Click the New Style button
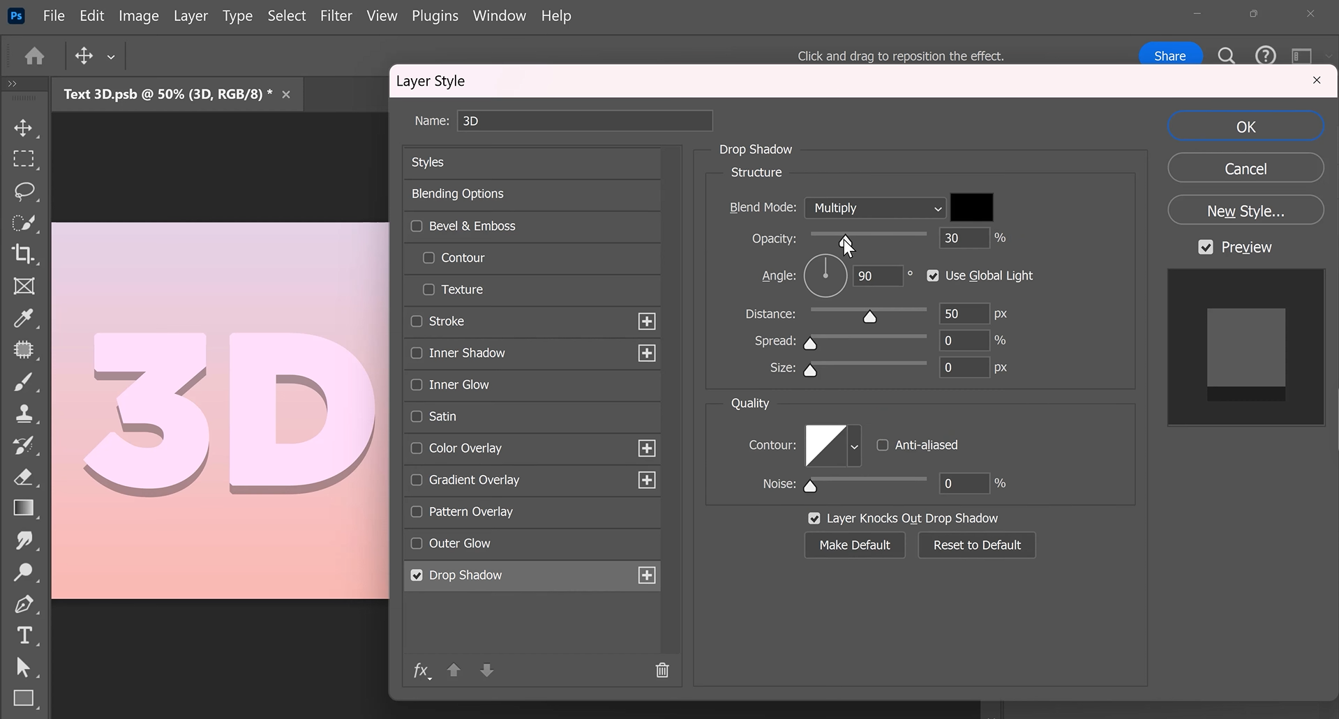This screenshot has width=1339, height=719. click(1246, 211)
